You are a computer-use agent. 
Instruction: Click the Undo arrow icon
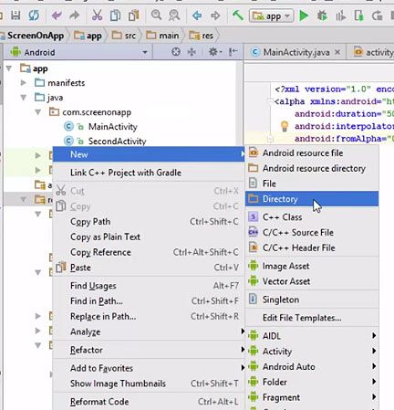pyautogui.click(x=57, y=16)
